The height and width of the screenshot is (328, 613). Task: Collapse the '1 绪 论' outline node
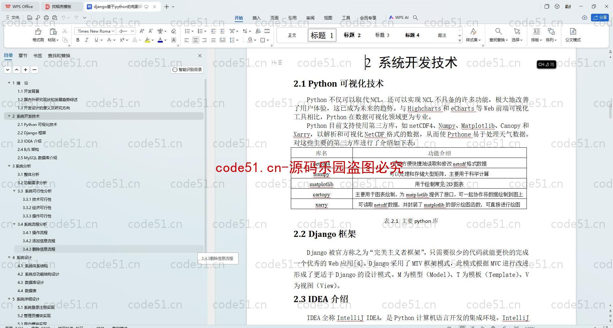coord(9,83)
